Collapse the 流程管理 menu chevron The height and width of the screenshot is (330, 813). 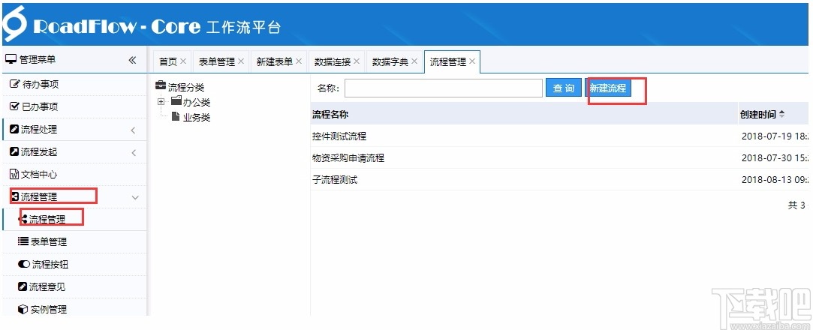(x=135, y=197)
